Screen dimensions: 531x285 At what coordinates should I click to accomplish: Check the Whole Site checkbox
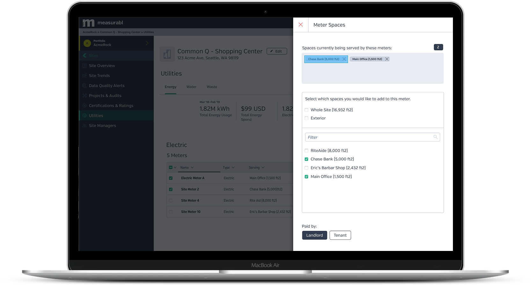[x=306, y=110]
